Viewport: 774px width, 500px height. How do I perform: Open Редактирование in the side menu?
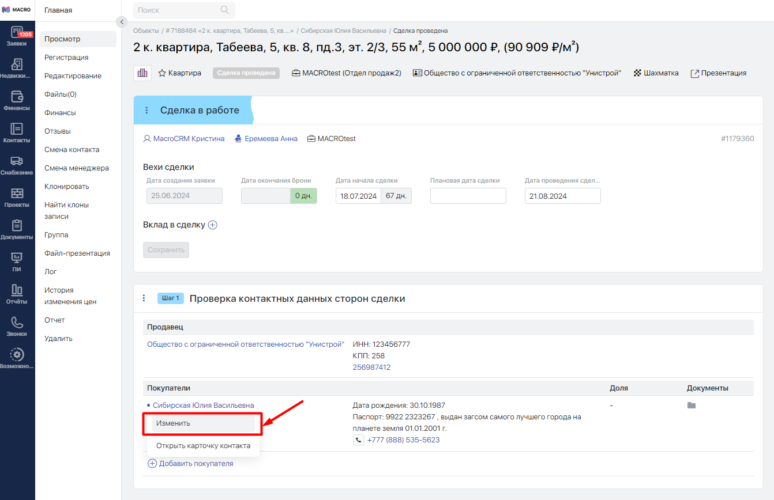click(x=73, y=76)
